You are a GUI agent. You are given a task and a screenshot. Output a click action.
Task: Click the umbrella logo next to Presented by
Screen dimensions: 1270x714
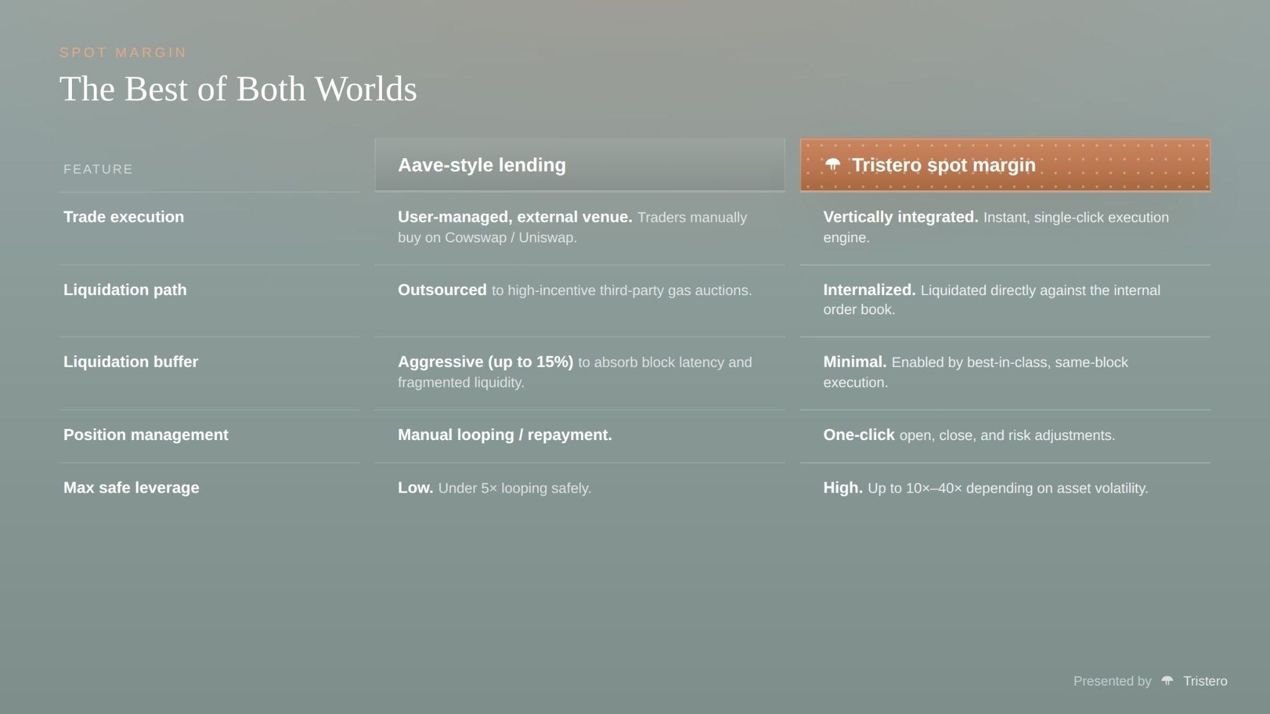[x=1167, y=681]
